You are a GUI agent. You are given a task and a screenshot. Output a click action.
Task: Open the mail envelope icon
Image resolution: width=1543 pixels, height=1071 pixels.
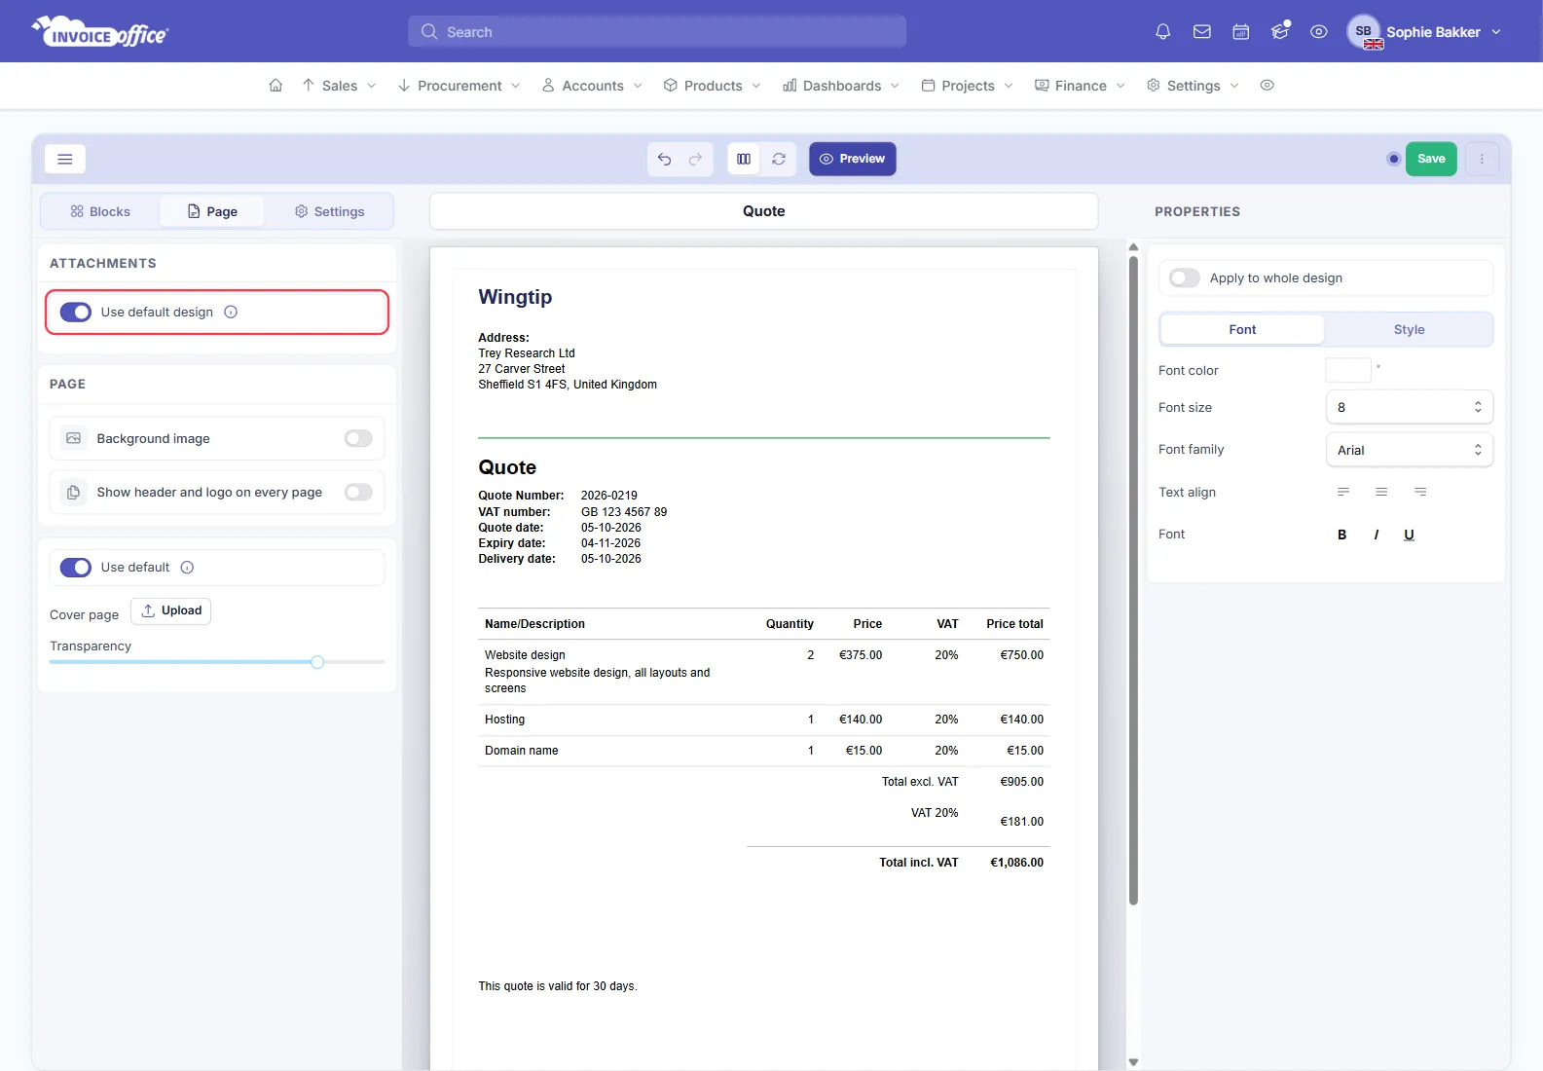(x=1201, y=32)
